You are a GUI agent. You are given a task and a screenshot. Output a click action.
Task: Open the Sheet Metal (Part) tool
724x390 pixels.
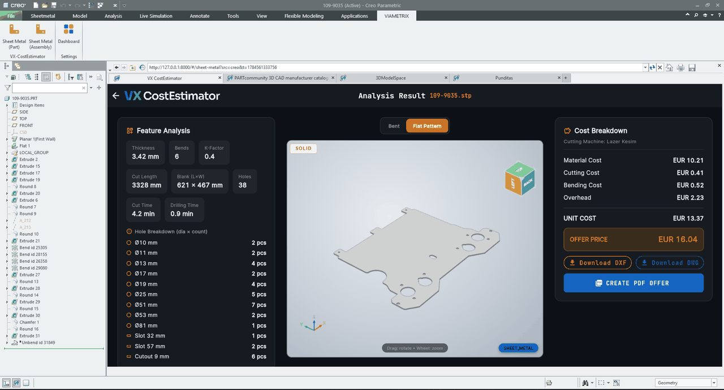(x=14, y=37)
